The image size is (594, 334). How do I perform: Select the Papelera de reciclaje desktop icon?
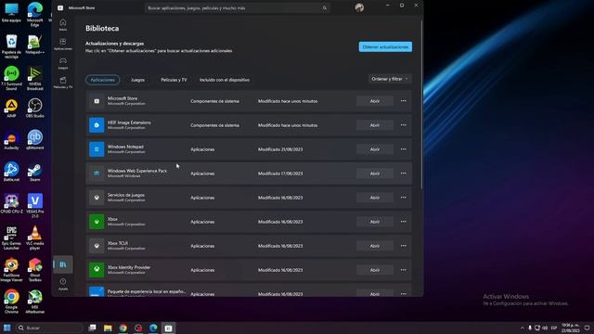(x=11, y=46)
